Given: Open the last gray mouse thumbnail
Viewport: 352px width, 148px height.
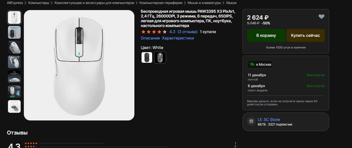Looking at the screenshot, I should tap(14, 106).
